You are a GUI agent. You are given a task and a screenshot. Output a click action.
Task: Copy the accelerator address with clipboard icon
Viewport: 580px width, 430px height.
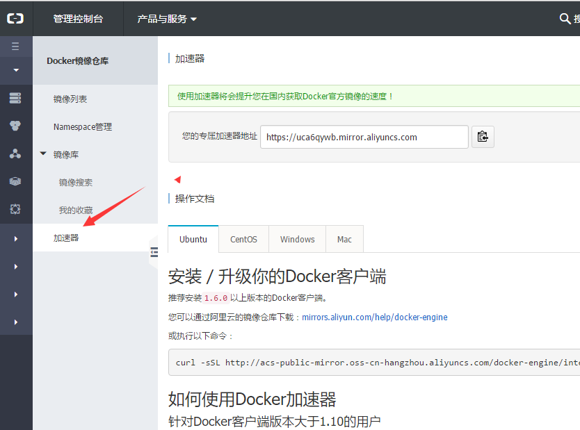click(483, 137)
